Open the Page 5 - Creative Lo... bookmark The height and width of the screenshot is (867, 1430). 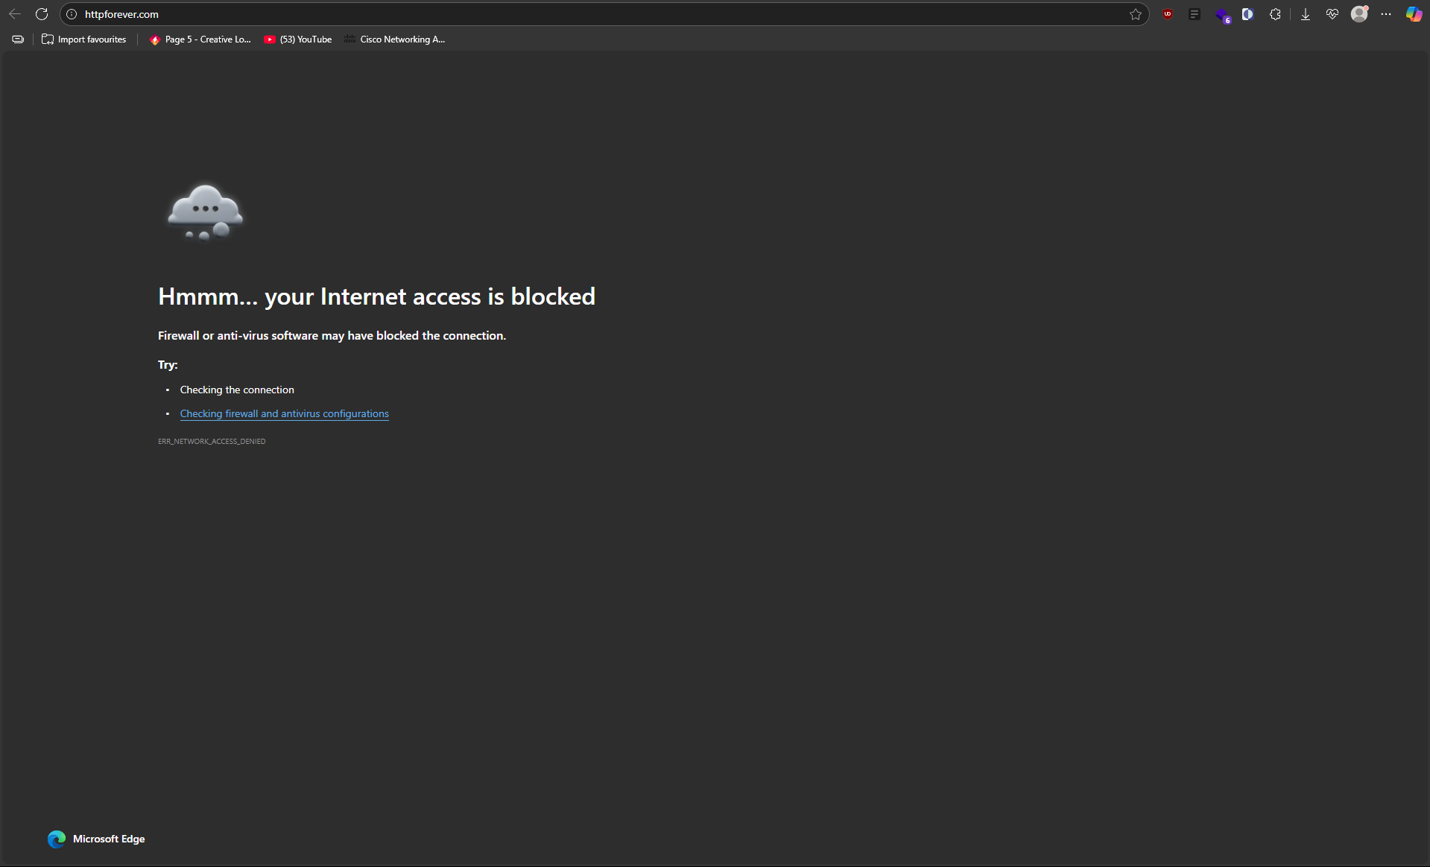pos(200,39)
